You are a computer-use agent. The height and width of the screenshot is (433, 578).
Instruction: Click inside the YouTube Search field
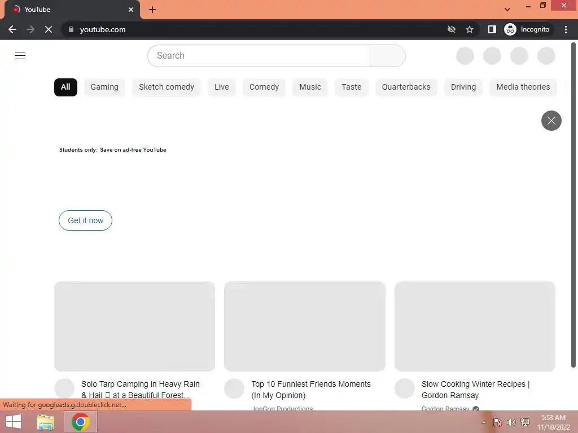coord(259,56)
